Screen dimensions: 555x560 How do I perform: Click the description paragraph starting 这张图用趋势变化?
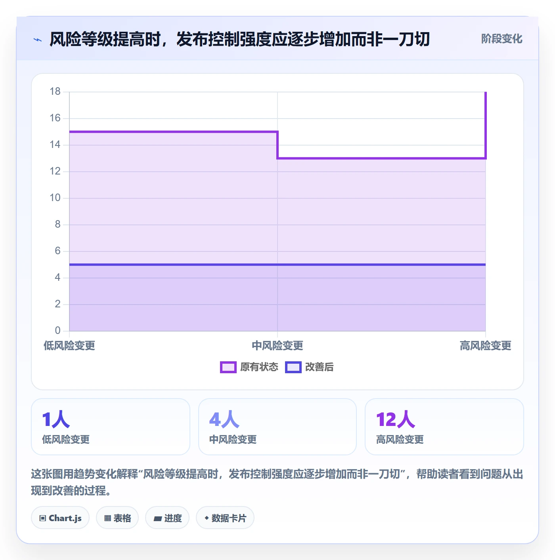[277, 482]
